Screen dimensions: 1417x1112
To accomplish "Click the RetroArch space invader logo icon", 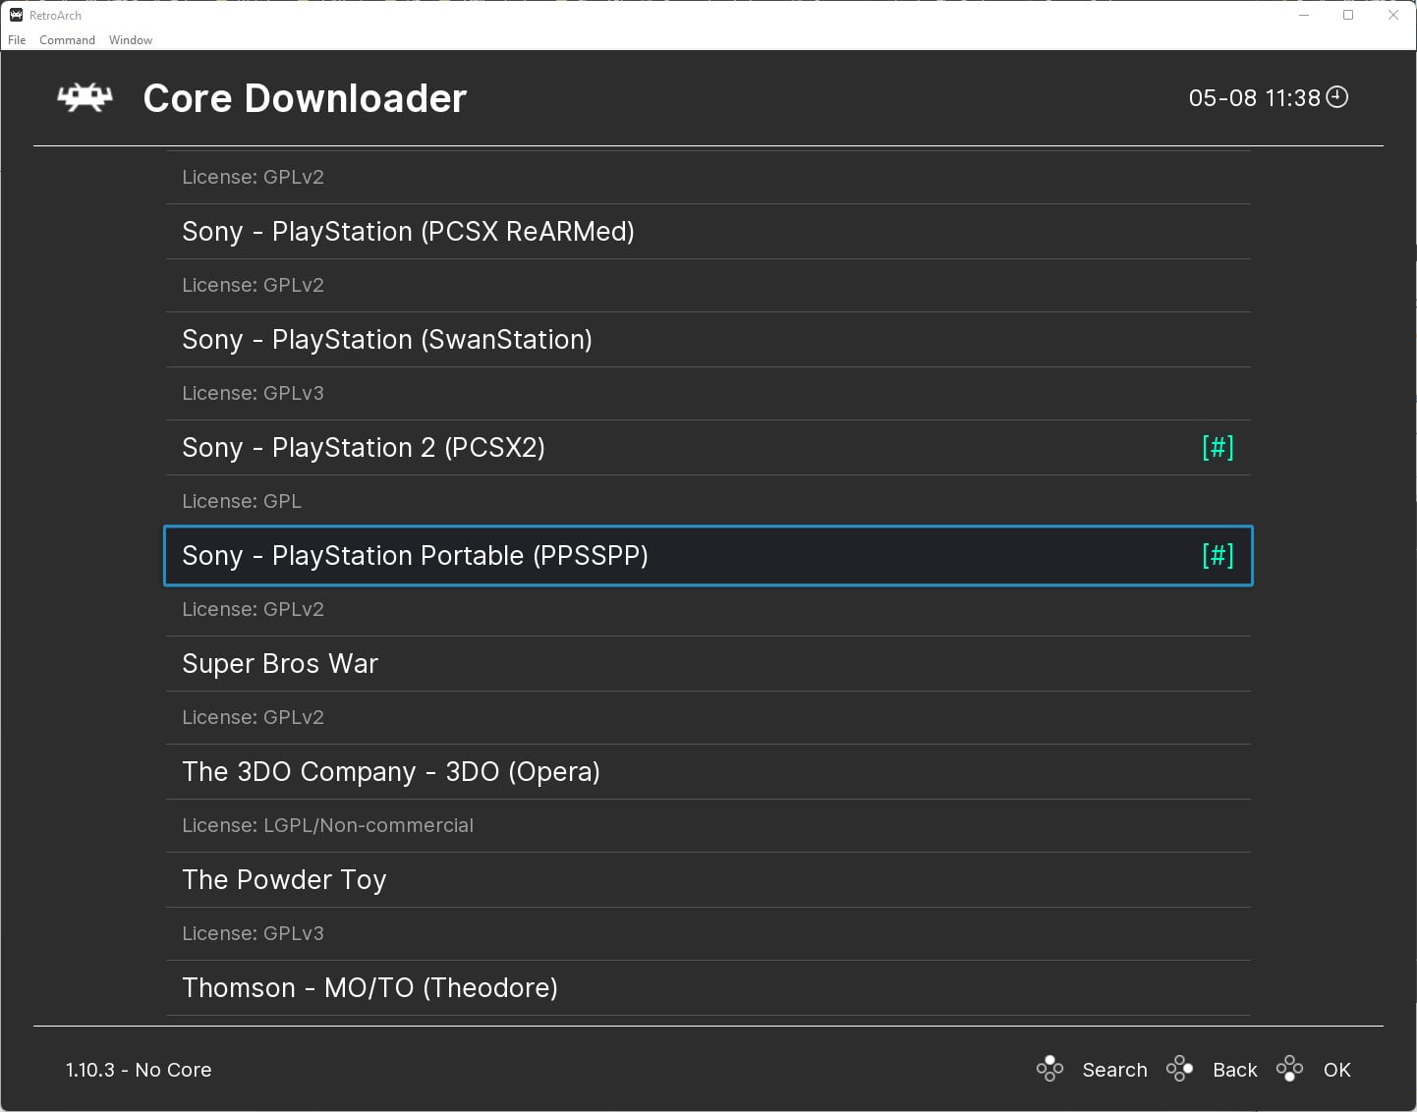I will pos(83,97).
